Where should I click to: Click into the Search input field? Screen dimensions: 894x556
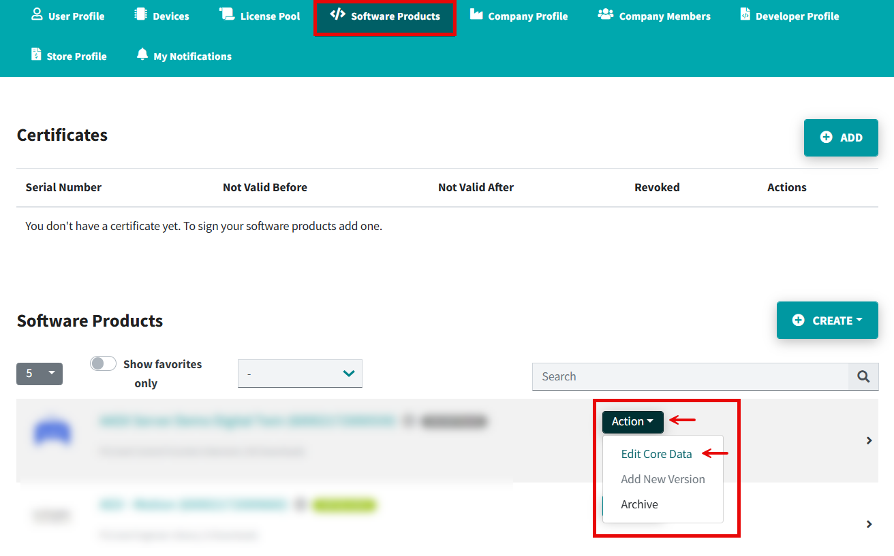point(690,376)
